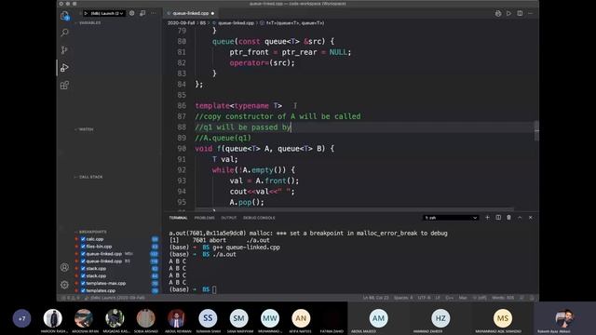Viewport: 596px width, 335px height.
Task: Click the notifications bell in status bar
Action: [532, 298]
